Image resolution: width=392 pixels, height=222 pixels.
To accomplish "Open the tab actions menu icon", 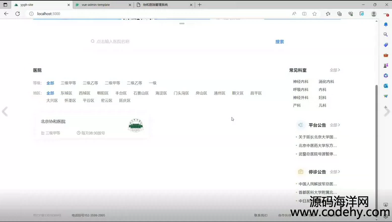I will click(x=5, y=5).
